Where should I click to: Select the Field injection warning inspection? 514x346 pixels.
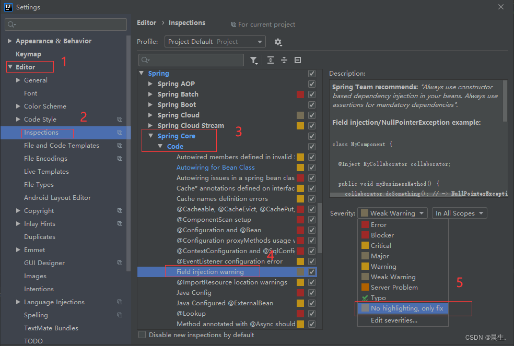(210, 271)
